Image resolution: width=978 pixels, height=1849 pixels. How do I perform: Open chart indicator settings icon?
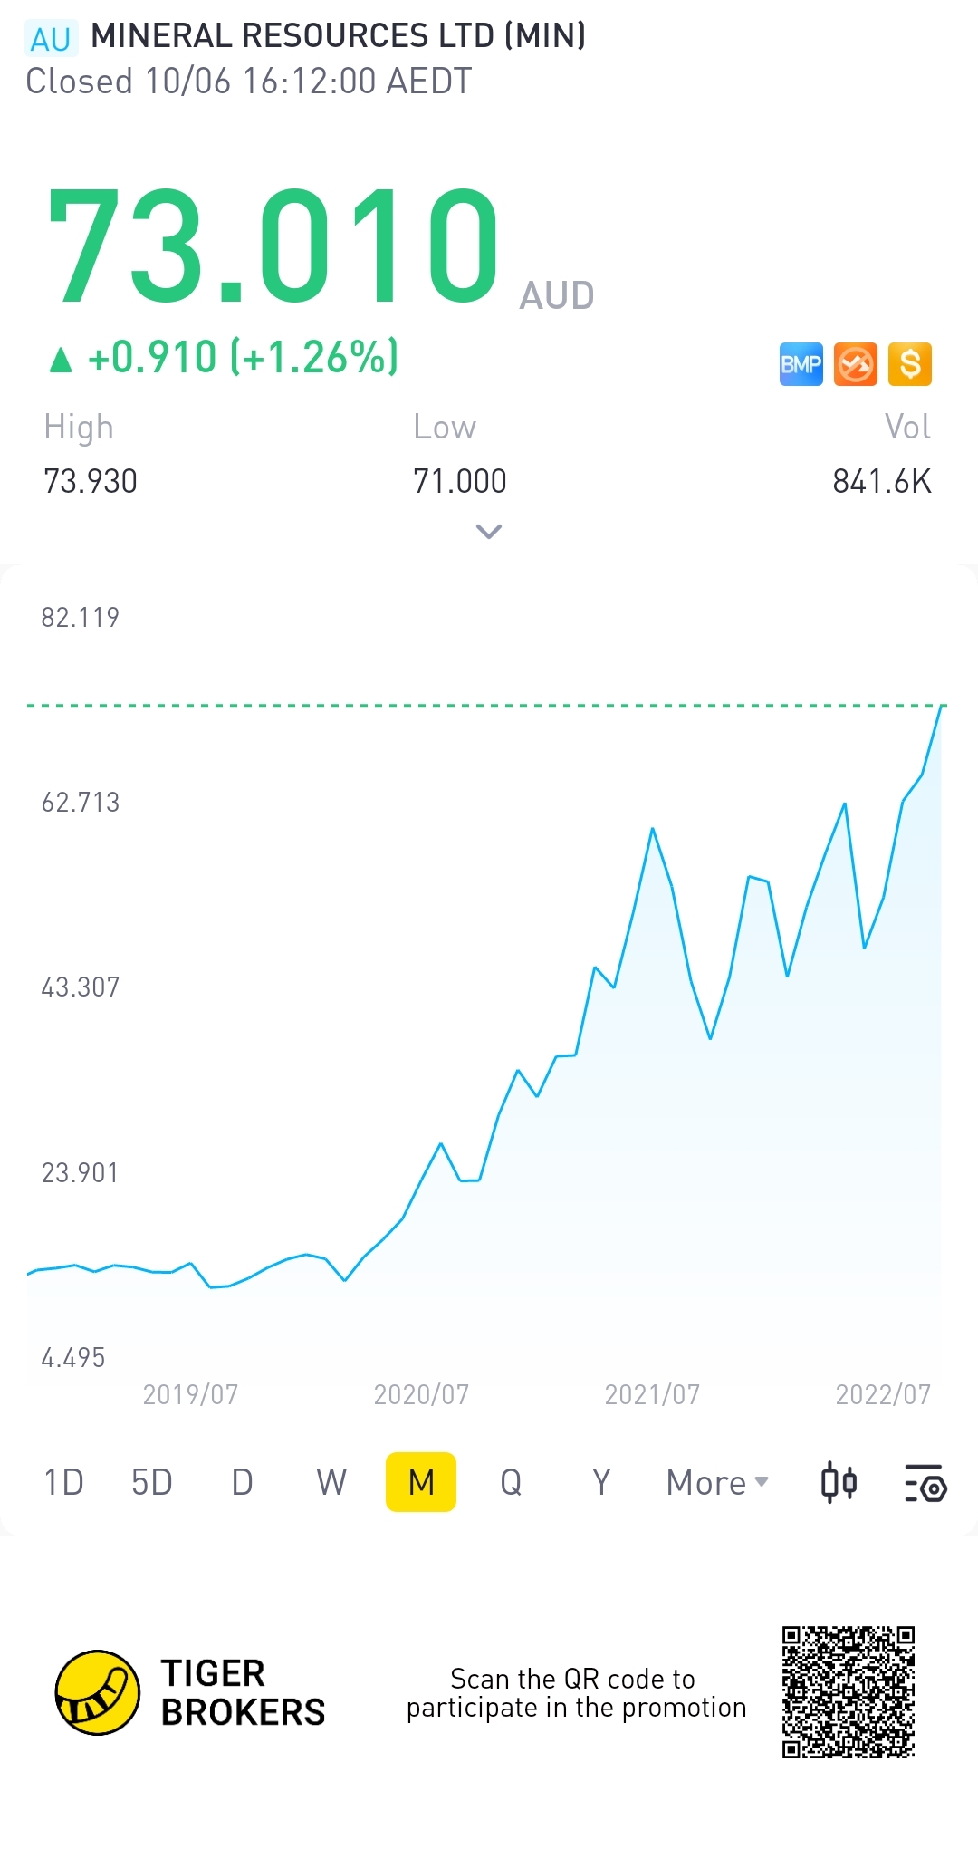click(x=925, y=1483)
